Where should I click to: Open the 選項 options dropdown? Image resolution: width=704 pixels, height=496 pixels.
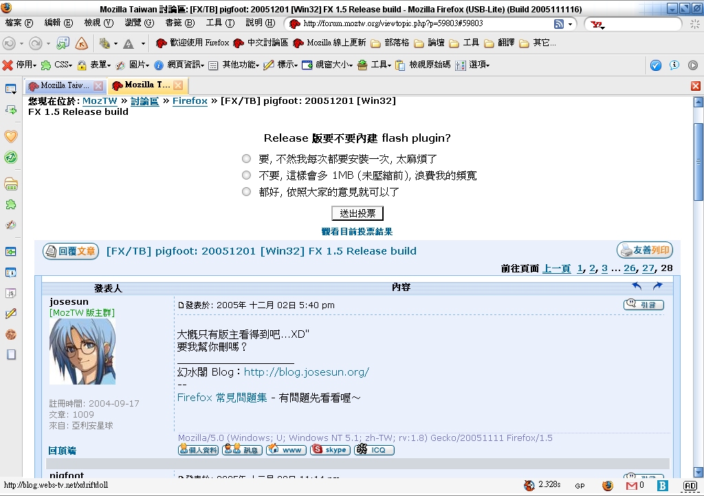[472, 65]
